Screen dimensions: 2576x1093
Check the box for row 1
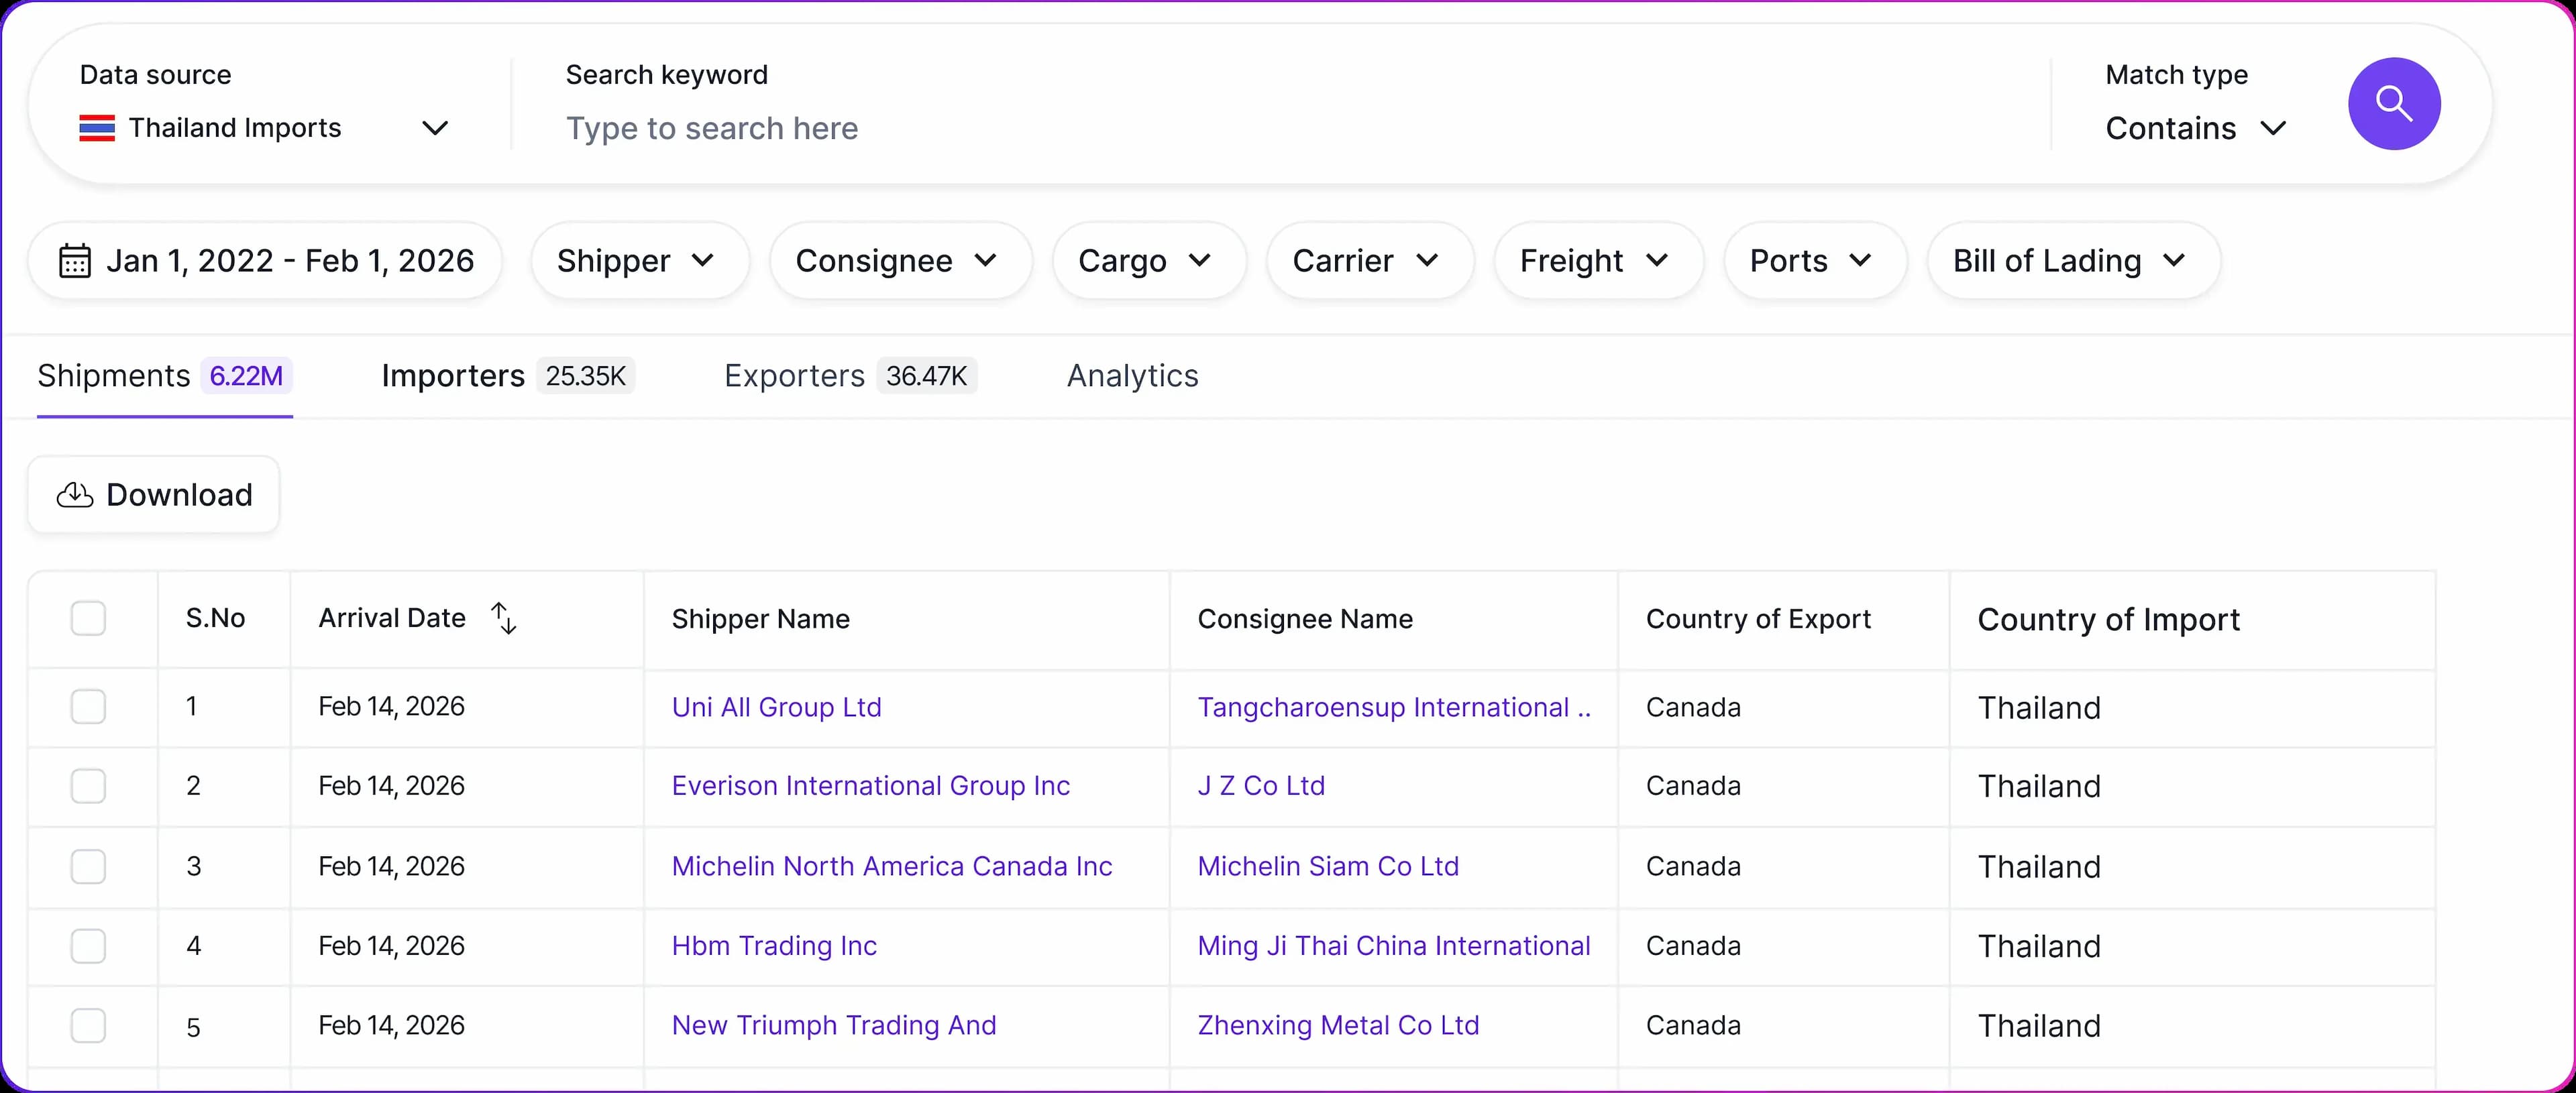[x=88, y=707]
